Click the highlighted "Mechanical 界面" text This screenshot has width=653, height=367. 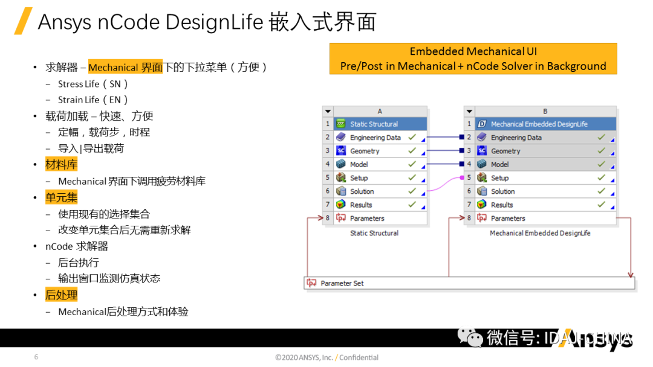pyautogui.click(x=125, y=67)
